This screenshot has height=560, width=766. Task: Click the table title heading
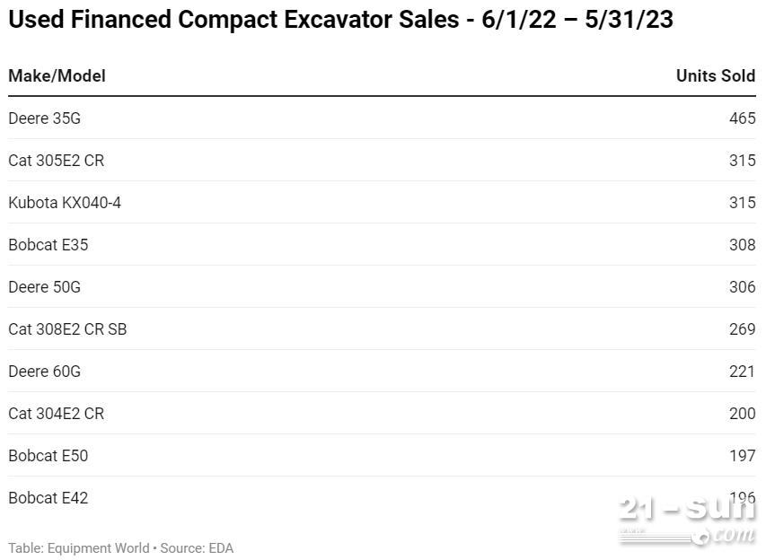point(340,20)
